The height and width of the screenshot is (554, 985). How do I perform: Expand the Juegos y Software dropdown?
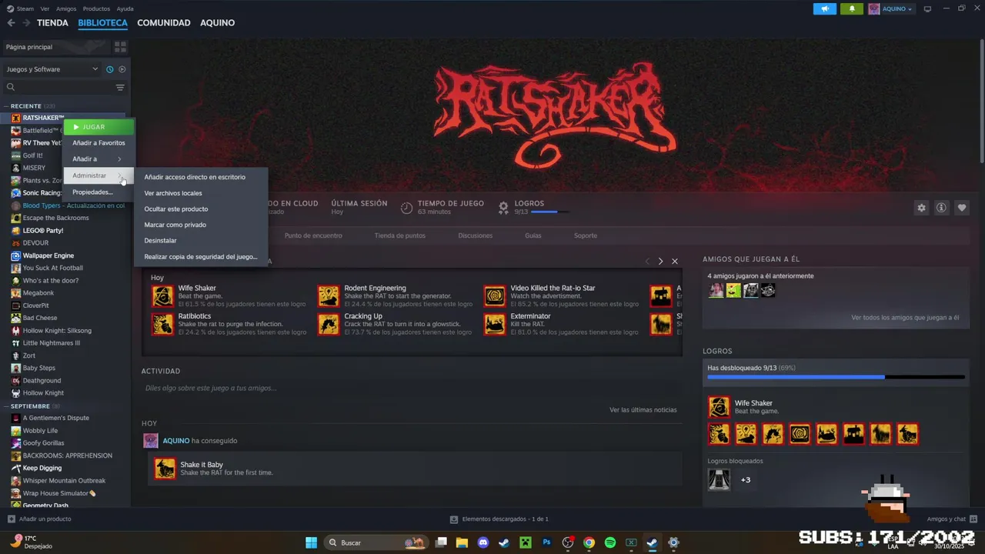click(52, 69)
